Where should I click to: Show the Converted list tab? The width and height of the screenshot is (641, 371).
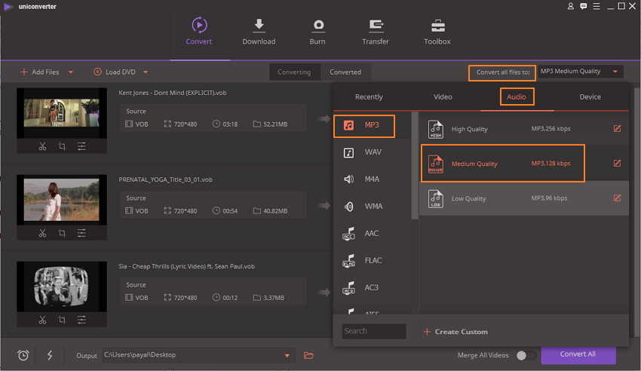345,72
